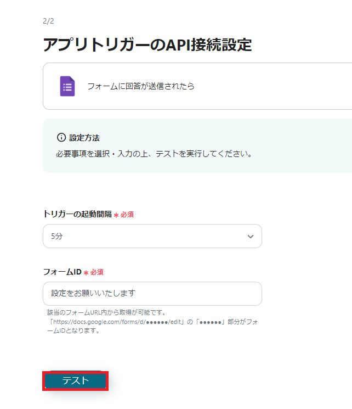Click the フォームID field label

(x=63, y=272)
